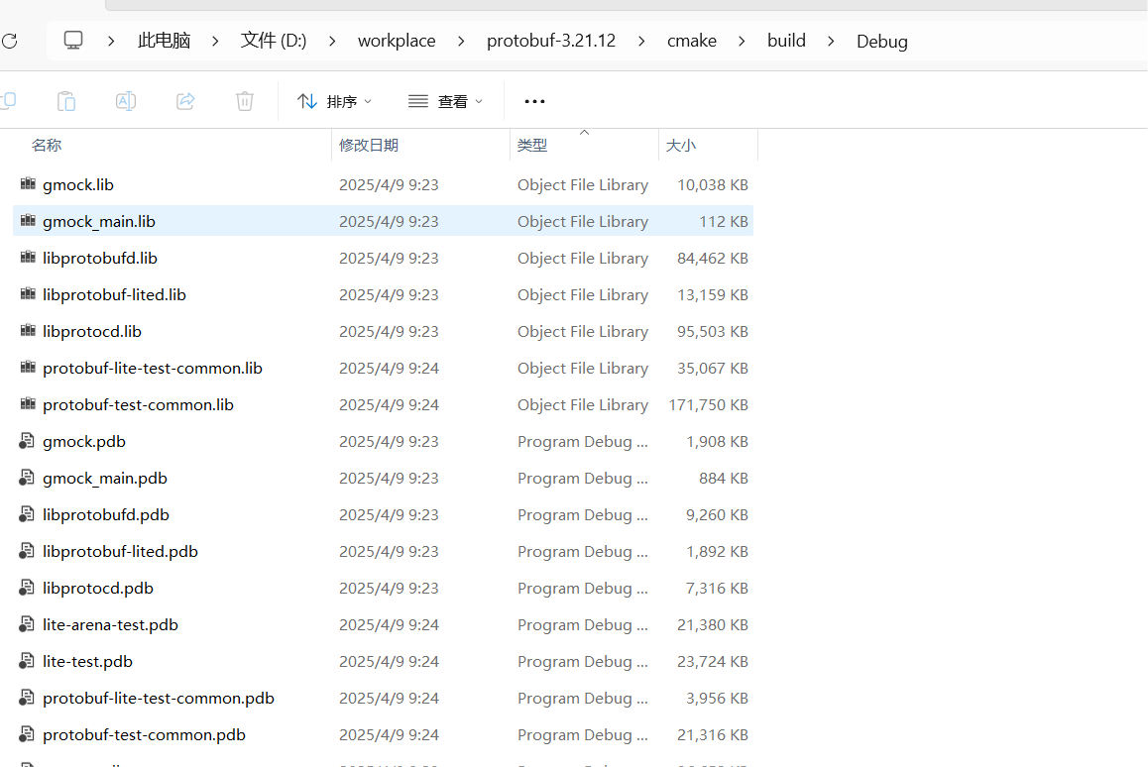Viewport: 1148px width, 767px height.
Task: Navigate to the workplace folder via breadcrumb
Action: [x=397, y=41]
